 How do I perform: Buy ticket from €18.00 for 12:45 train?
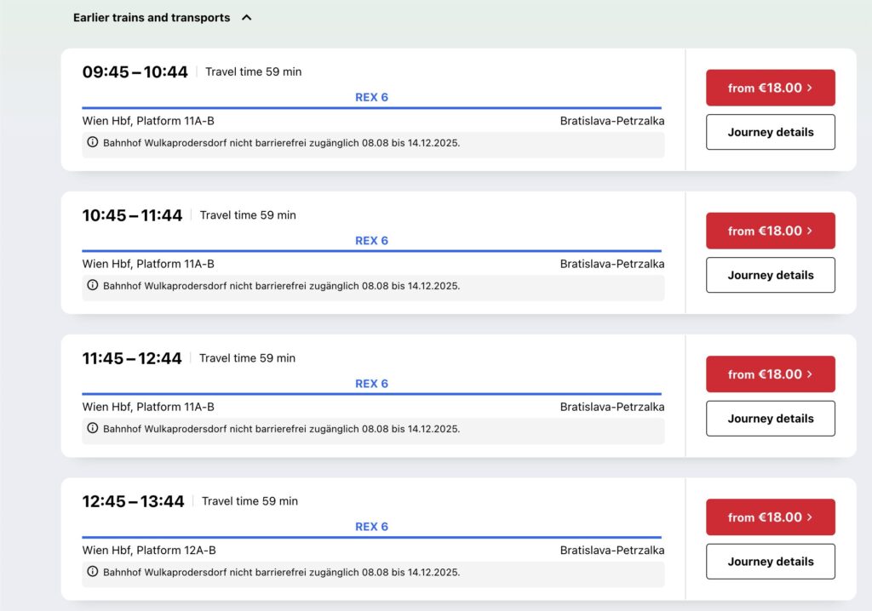pos(770,517)
